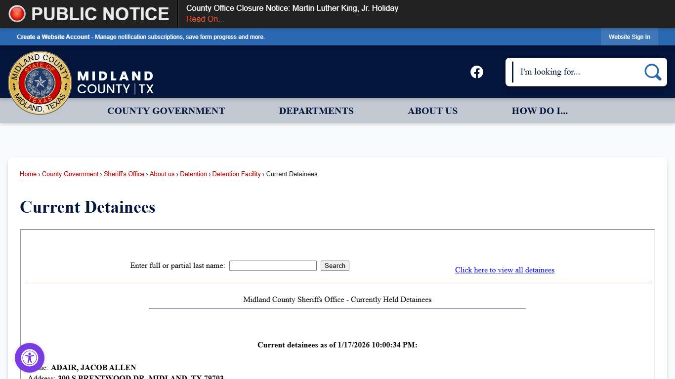Click the last name search field
This screenshot has height=379, width=675.
pyautogui.click(x=272, y=265)
